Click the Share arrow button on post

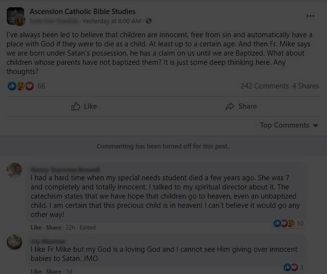point(241,106)
